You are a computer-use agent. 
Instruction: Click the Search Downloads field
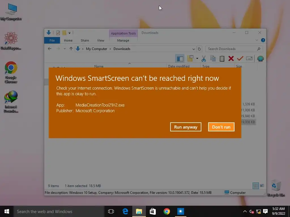point(234,49)
